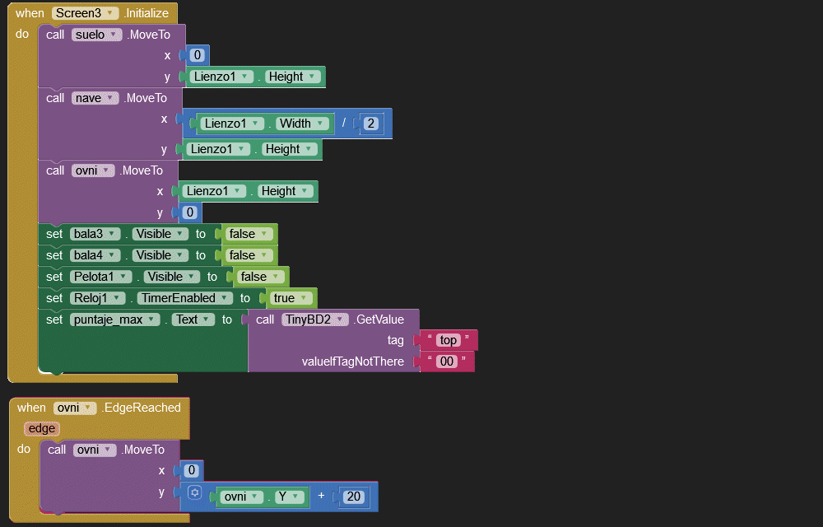
Task: Edit the number 2 divisor field
Action: click(x=370, y=124)
